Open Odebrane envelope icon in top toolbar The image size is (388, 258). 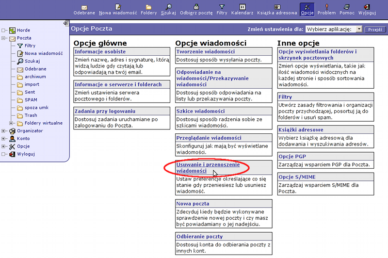(84, 7)
